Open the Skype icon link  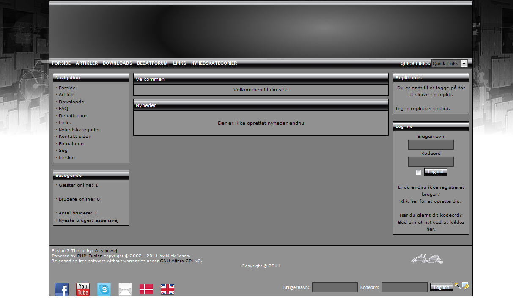click(x=104, y=289)
